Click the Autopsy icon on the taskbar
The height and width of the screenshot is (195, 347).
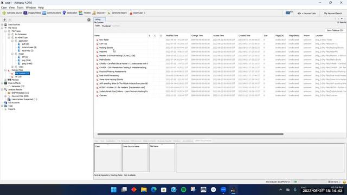click(x=233, y=190)
